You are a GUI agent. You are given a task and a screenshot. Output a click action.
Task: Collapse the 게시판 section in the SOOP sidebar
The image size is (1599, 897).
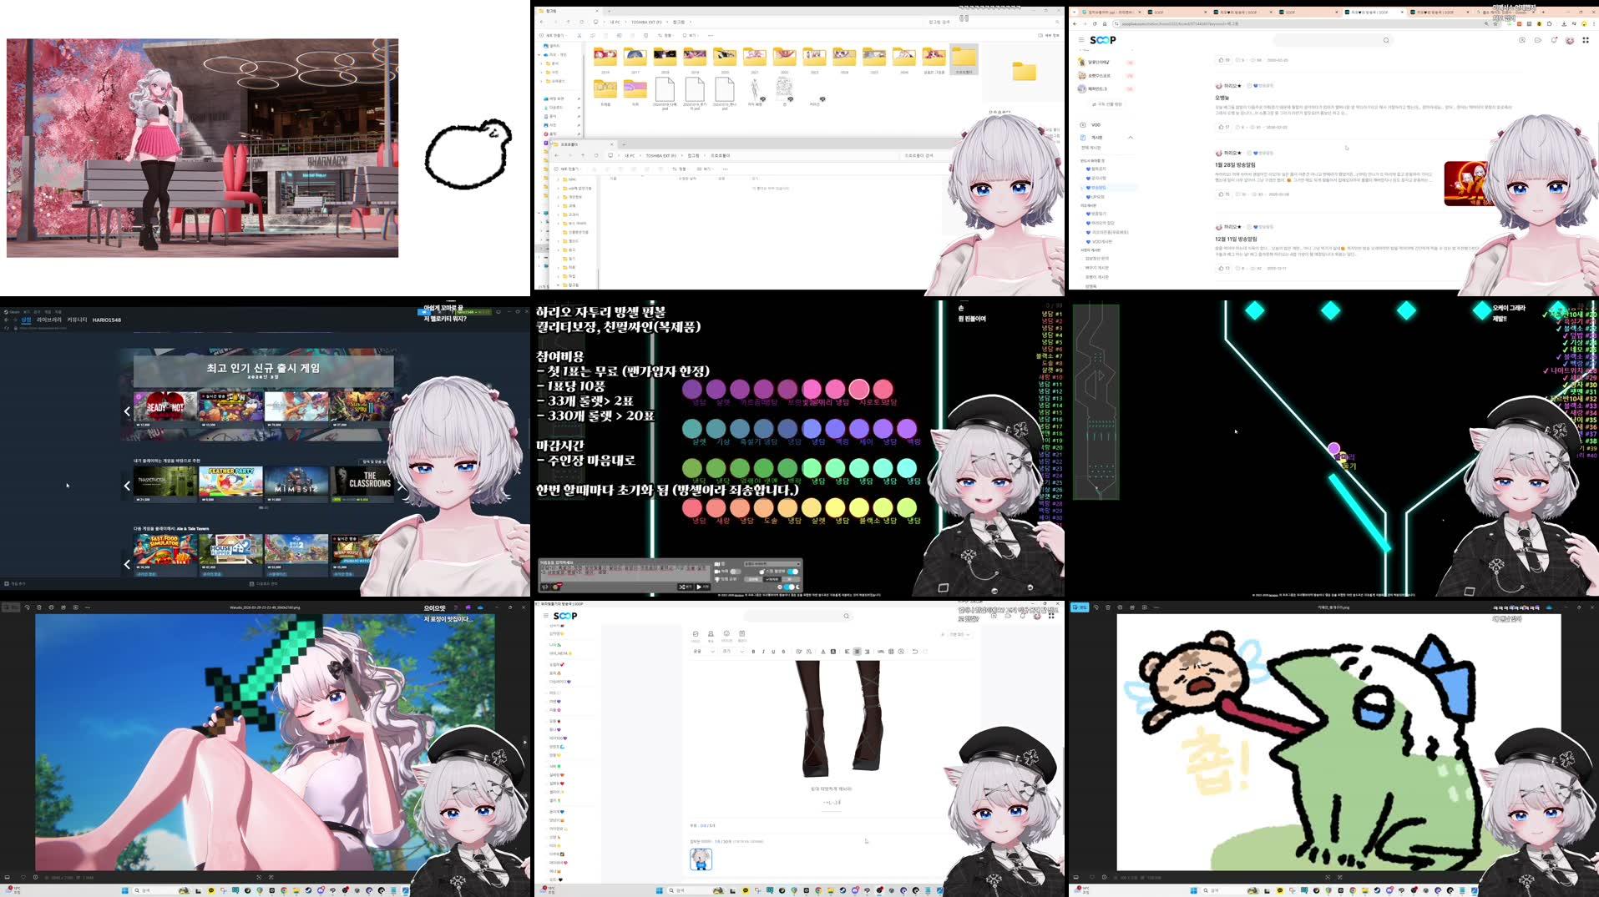(x=1131, y=138)
